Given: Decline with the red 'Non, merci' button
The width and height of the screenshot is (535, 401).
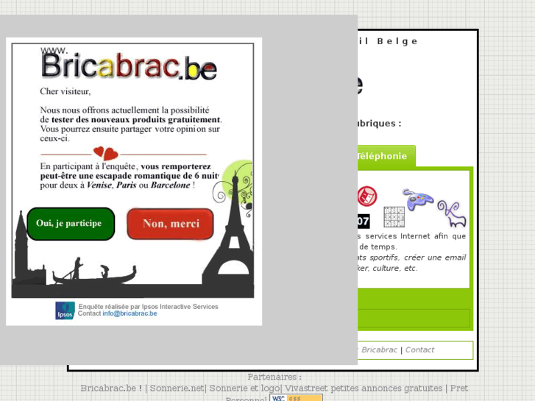Looking at the screenshot, I should point(170,224).
